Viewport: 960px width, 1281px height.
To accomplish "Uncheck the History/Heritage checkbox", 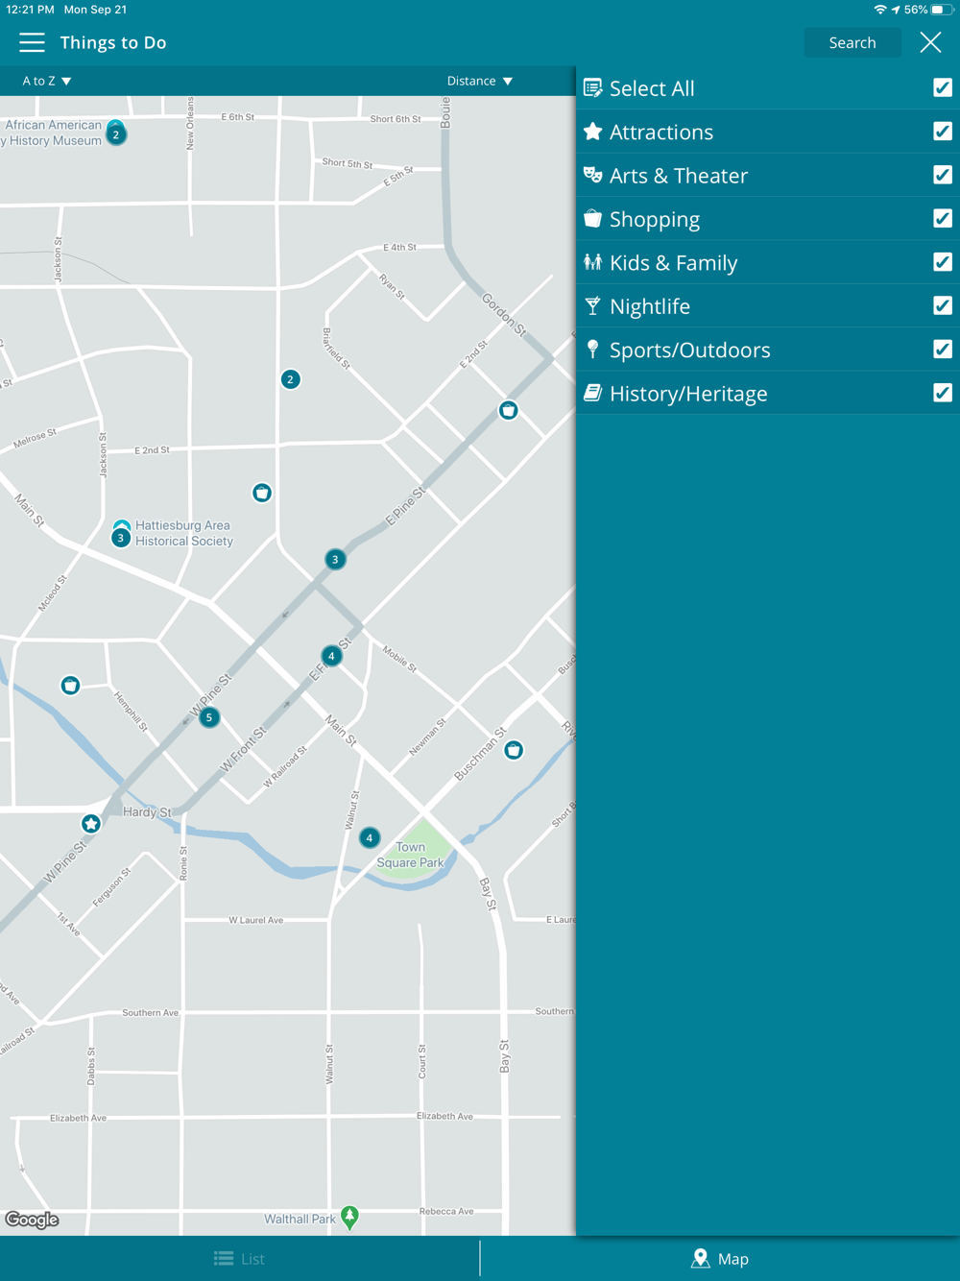I will (943, 393).
